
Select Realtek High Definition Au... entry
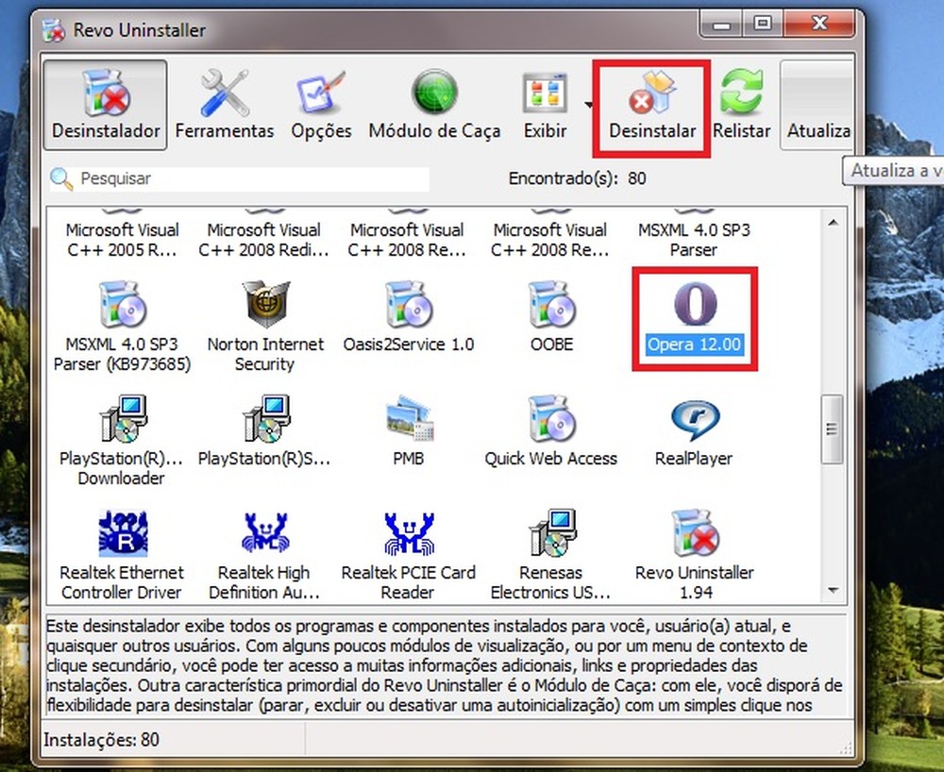coord(265,555)
